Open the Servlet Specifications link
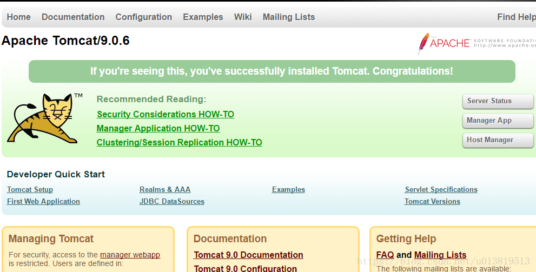 (x=441, y=190)
